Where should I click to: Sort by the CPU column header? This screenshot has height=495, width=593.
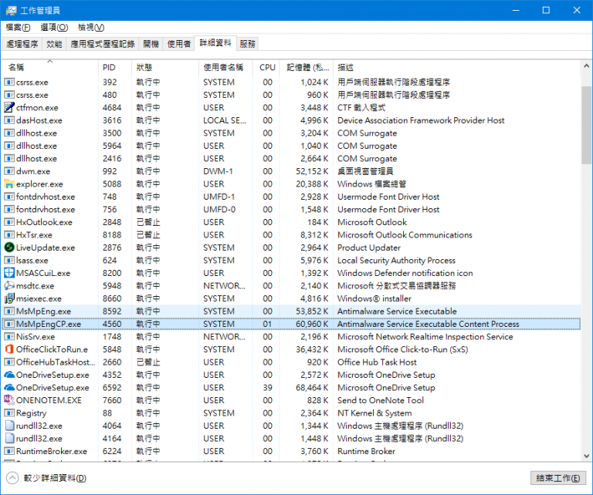(266, 67)
